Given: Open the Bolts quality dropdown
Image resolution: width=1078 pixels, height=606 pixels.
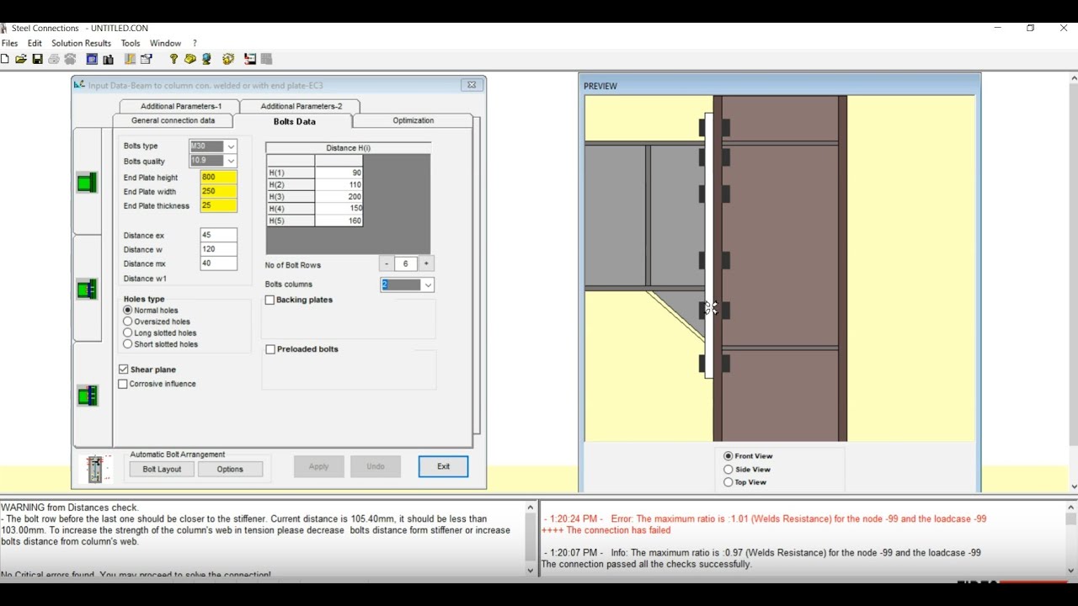Looking at the screenshot, I should (x=231, y=161).
